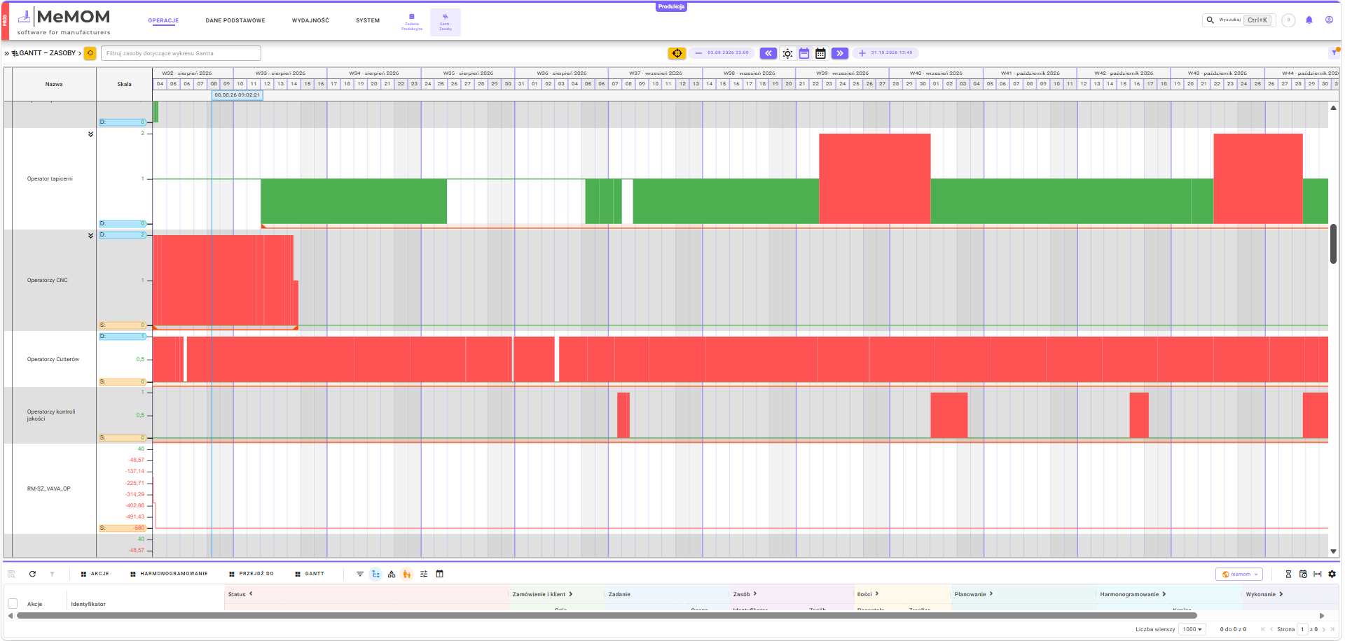Screen dimensions: 1345x641
Task: Open the OPERACJE menu
Action: click(163, 20)
